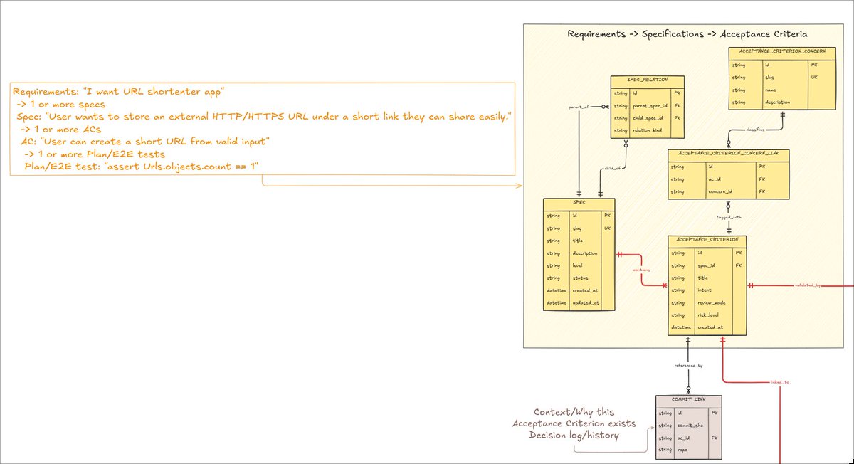Click the intent field in ACCEPTANCE_CRITERION

point(706,290)
